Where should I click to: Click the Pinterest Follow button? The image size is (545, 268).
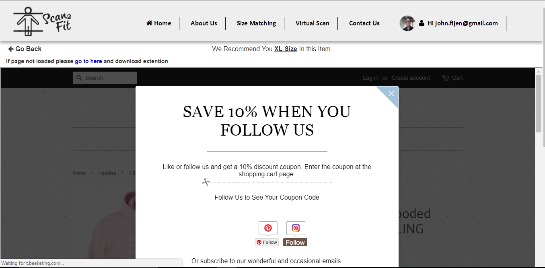tap(267, 242)
